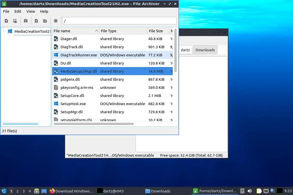Open the removable media eject tray icon
The image size is (293, 195).
(x=242, y=191)
